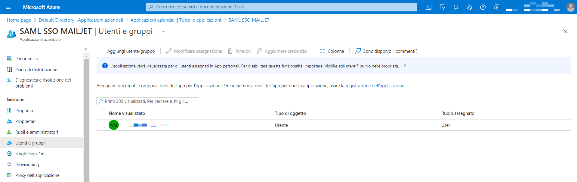Click 'Sono disponibili commenti?'
The height and width of the screenshot is (182, 577).
click(386, 51)
